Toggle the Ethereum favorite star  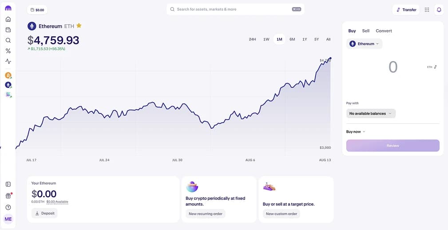(x=79, y=26)
